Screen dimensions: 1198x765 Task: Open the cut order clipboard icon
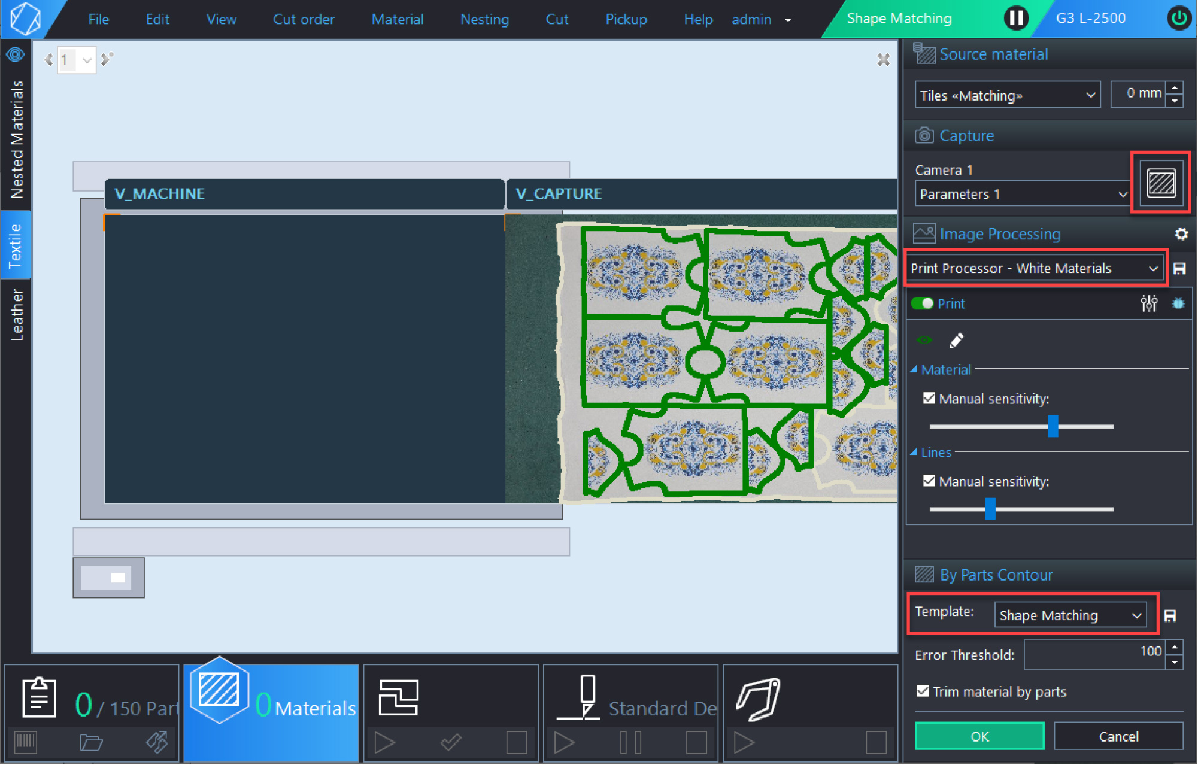39,697
